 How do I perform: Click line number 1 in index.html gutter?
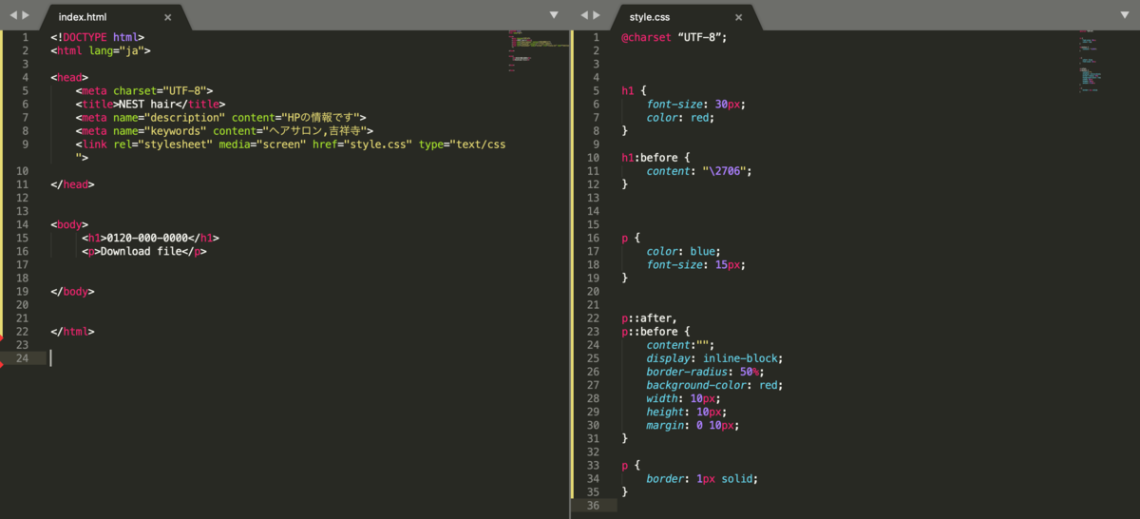click(x=25, y=37)
